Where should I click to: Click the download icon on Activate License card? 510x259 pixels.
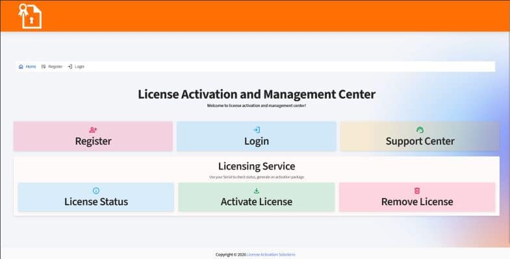pyautogui.click(x=257, y=190)
